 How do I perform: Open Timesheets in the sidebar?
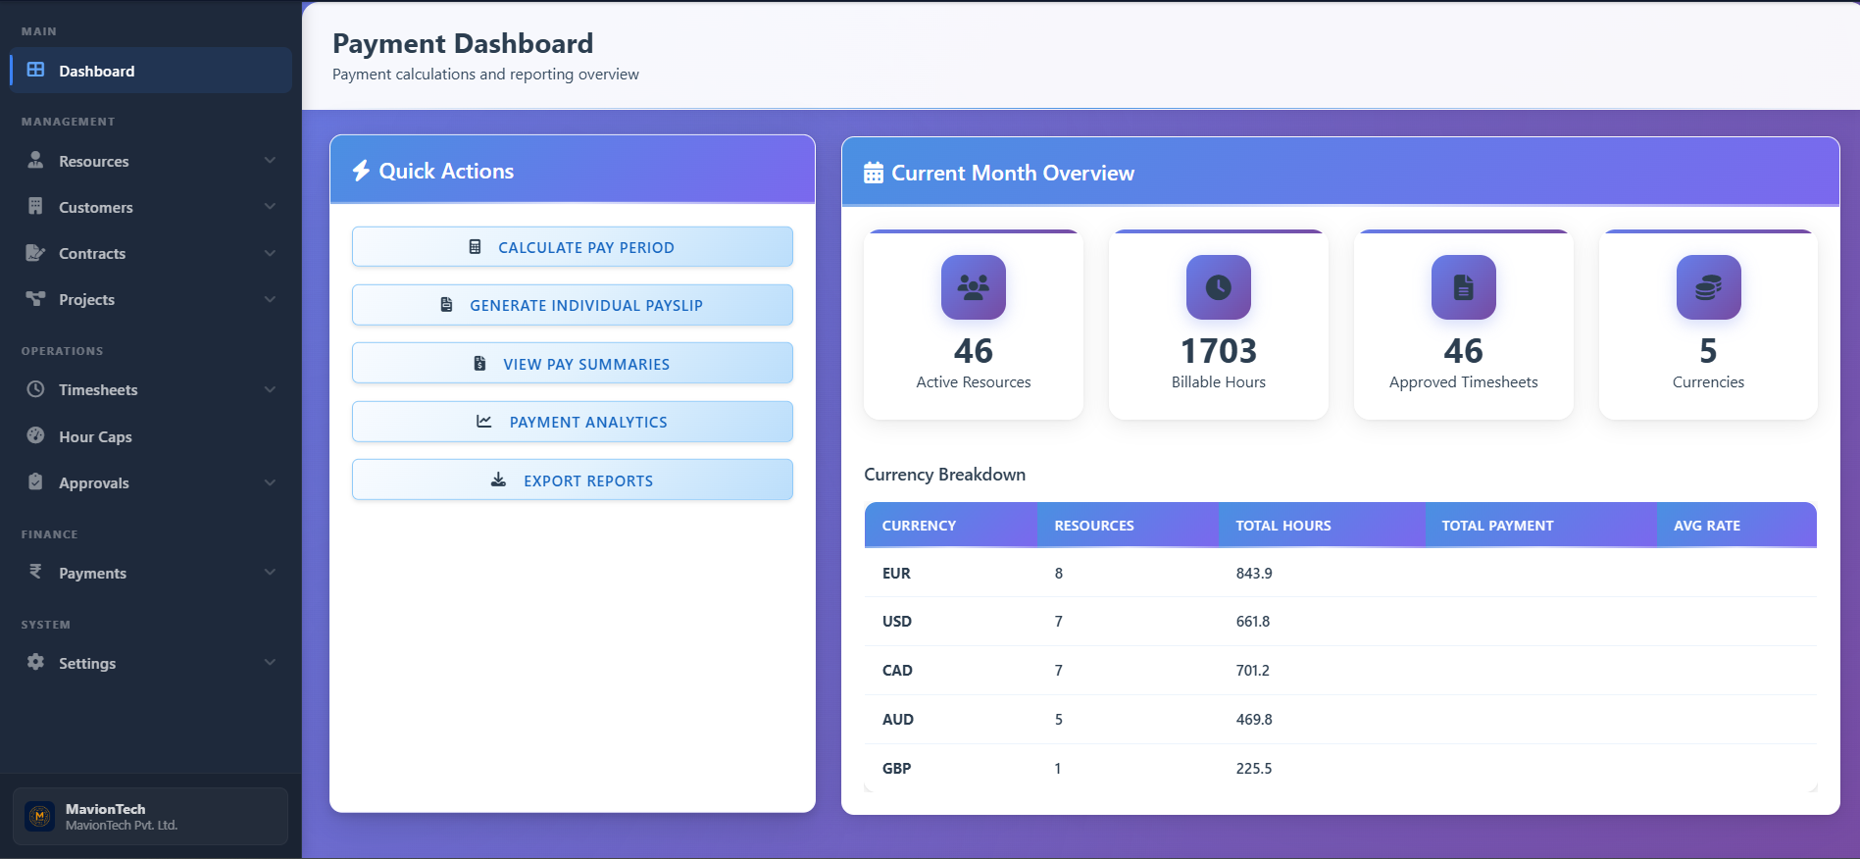98,389
